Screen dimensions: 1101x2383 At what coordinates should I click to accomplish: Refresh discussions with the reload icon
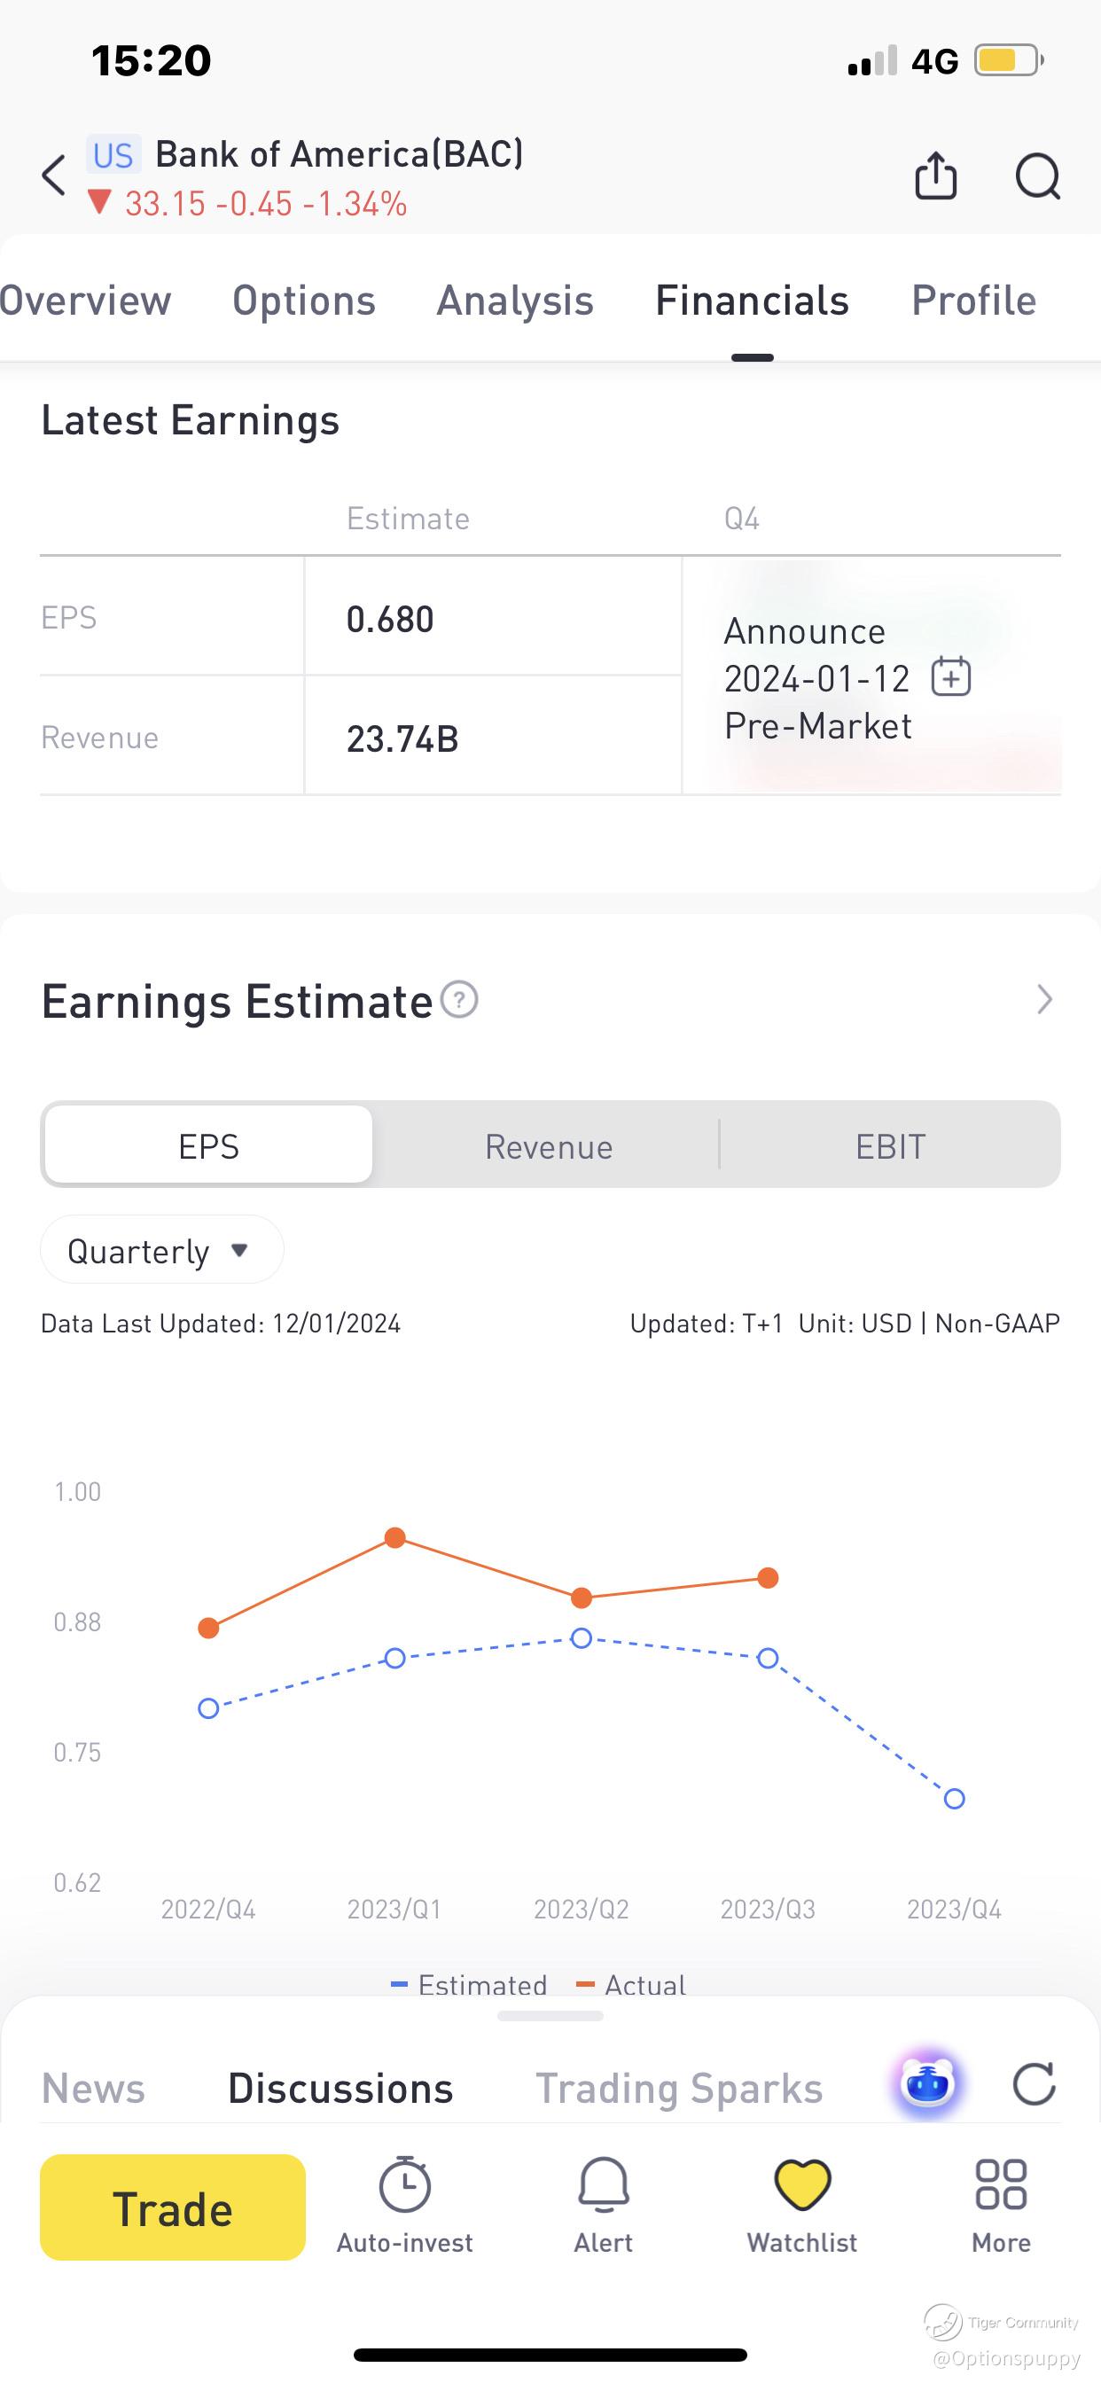[x=1034, y=2085]
